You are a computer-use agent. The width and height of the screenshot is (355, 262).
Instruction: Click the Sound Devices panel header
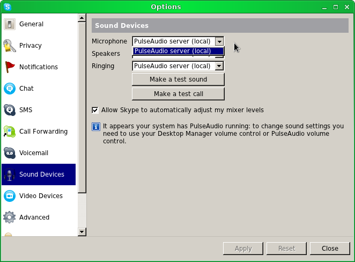pyautogui.click(x=220, y=26)
